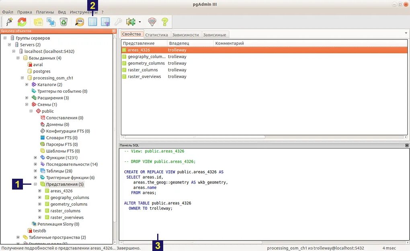Click the View data grid icon
410x251 pixels.
[92, 22]
